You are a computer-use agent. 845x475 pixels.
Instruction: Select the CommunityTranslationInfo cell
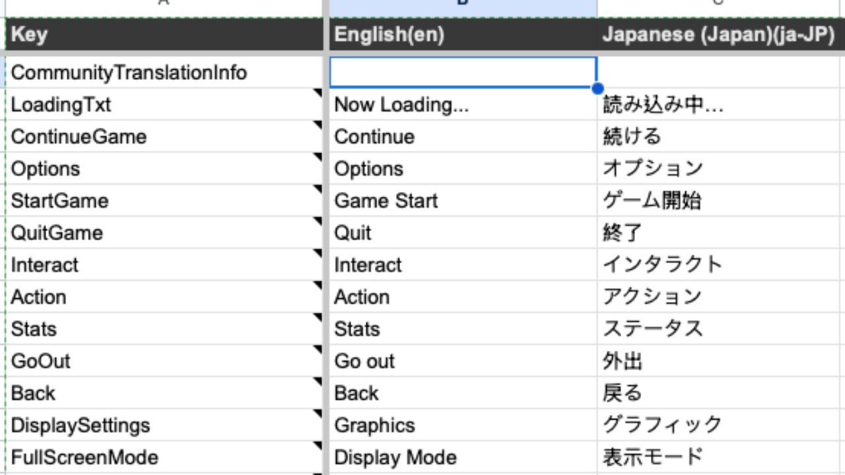tap(162, 73)
